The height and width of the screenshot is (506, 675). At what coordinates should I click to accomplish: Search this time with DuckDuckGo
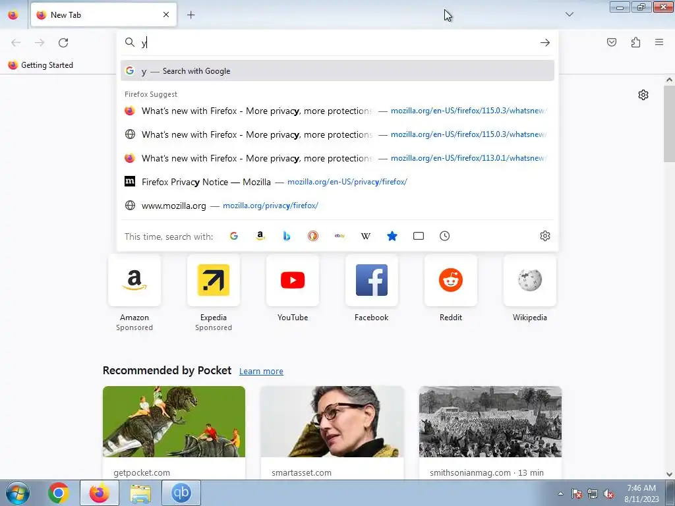(x=313, y=236)
